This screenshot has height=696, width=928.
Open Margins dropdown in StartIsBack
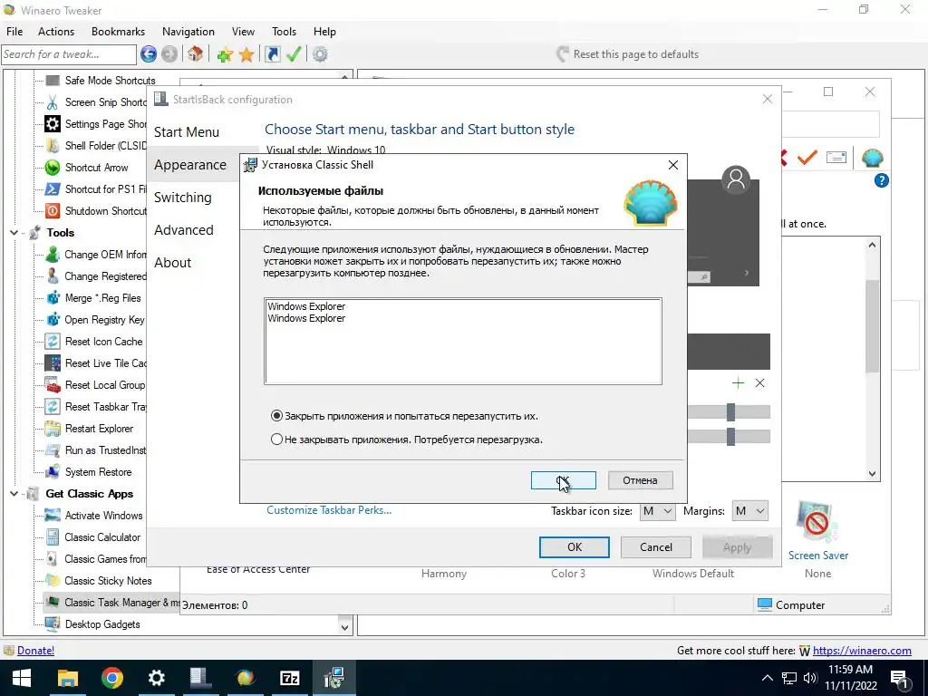coord(749,511)
